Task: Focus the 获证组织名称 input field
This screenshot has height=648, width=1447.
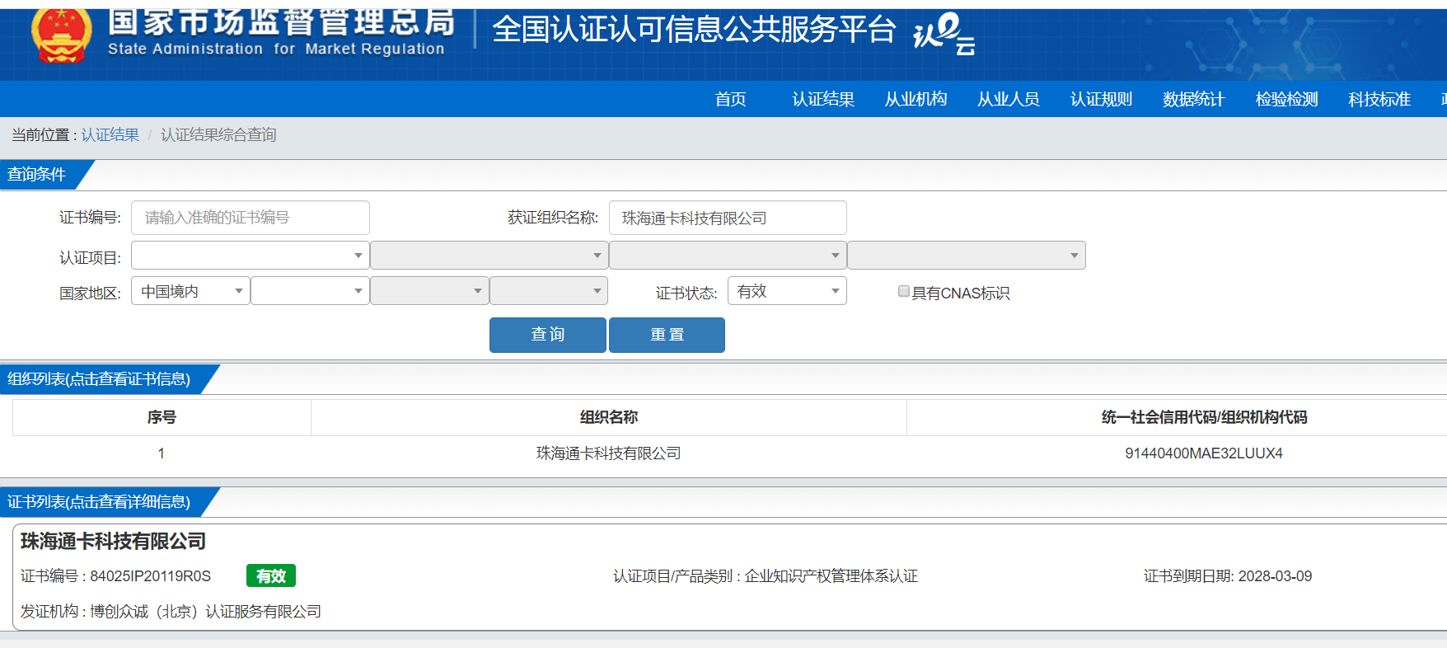Action: pyautogui.click(x=728, y=218)
